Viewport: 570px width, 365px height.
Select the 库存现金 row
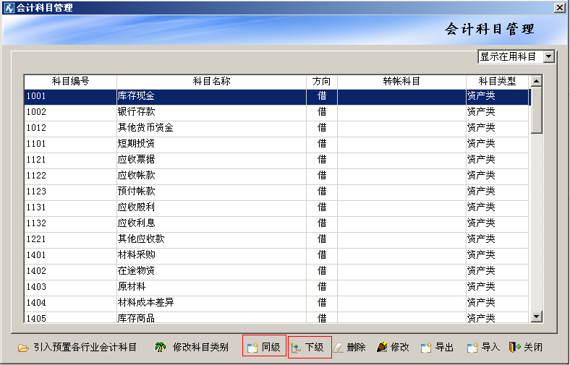click(x=276, y=96)
